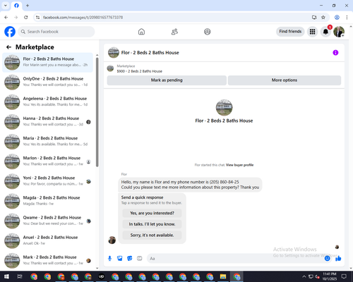Click the Facebook logo icon

pos(10,32)
